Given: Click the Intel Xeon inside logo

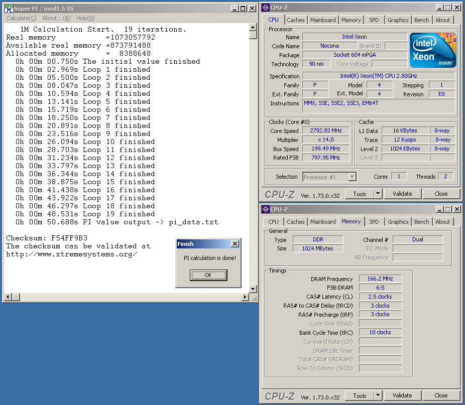Looking at the screenshot, I should (433, 50).
